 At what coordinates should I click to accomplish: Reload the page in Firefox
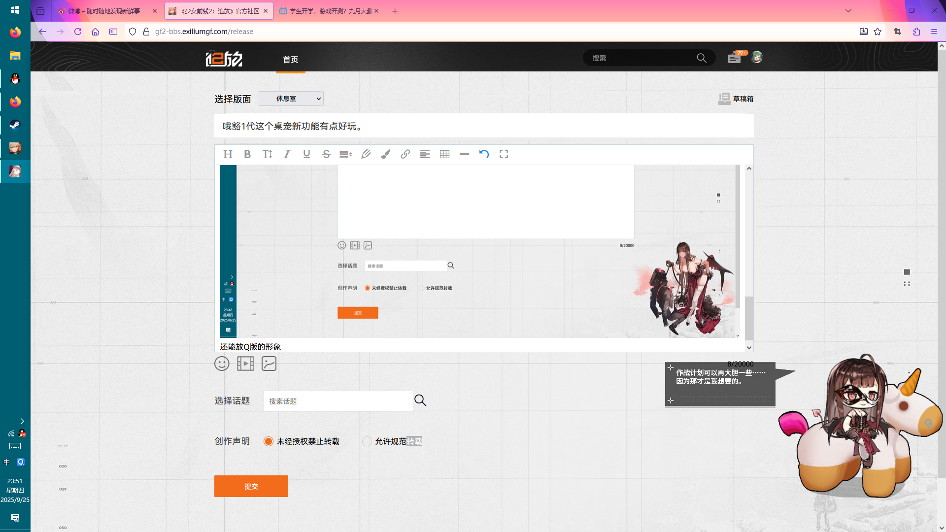click(x=78, y=32)
